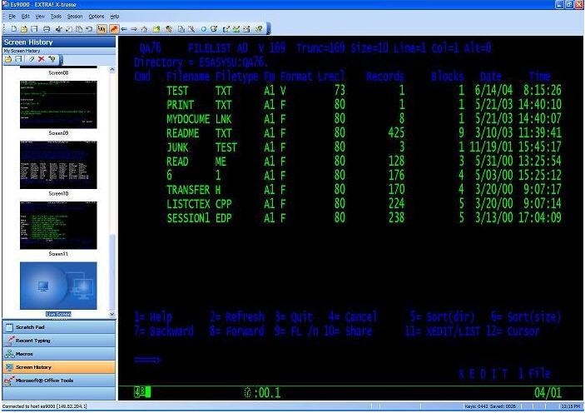Click the blue left arrow Back icon

point(124,29)
